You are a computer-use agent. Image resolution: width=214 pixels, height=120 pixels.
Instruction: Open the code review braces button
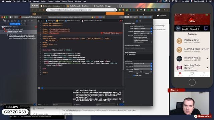(121, 17)
